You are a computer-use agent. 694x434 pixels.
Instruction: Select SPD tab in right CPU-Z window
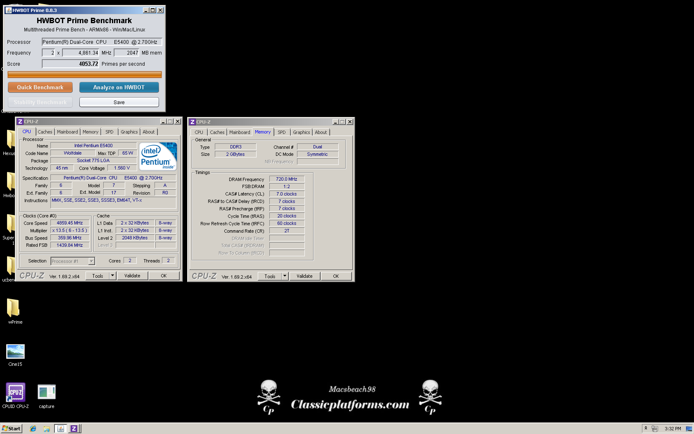(282, 132)
